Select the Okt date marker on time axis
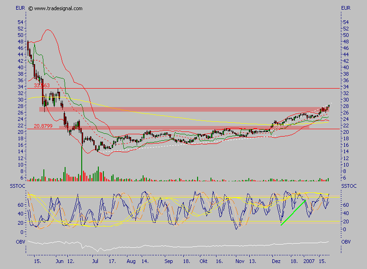 click(x=204, y=261)
